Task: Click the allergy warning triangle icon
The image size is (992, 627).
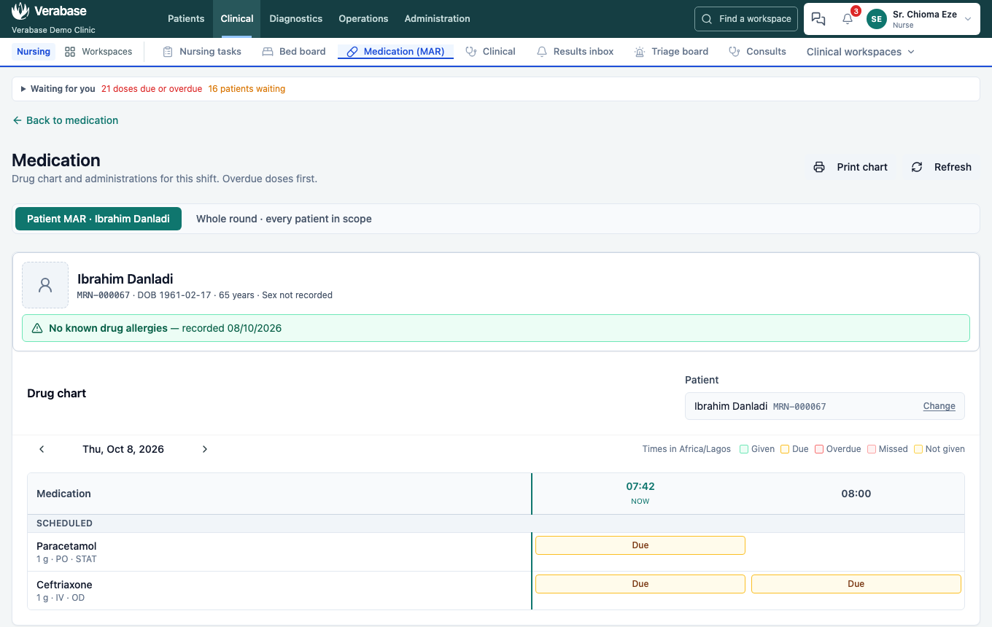Action: (37, 329)
